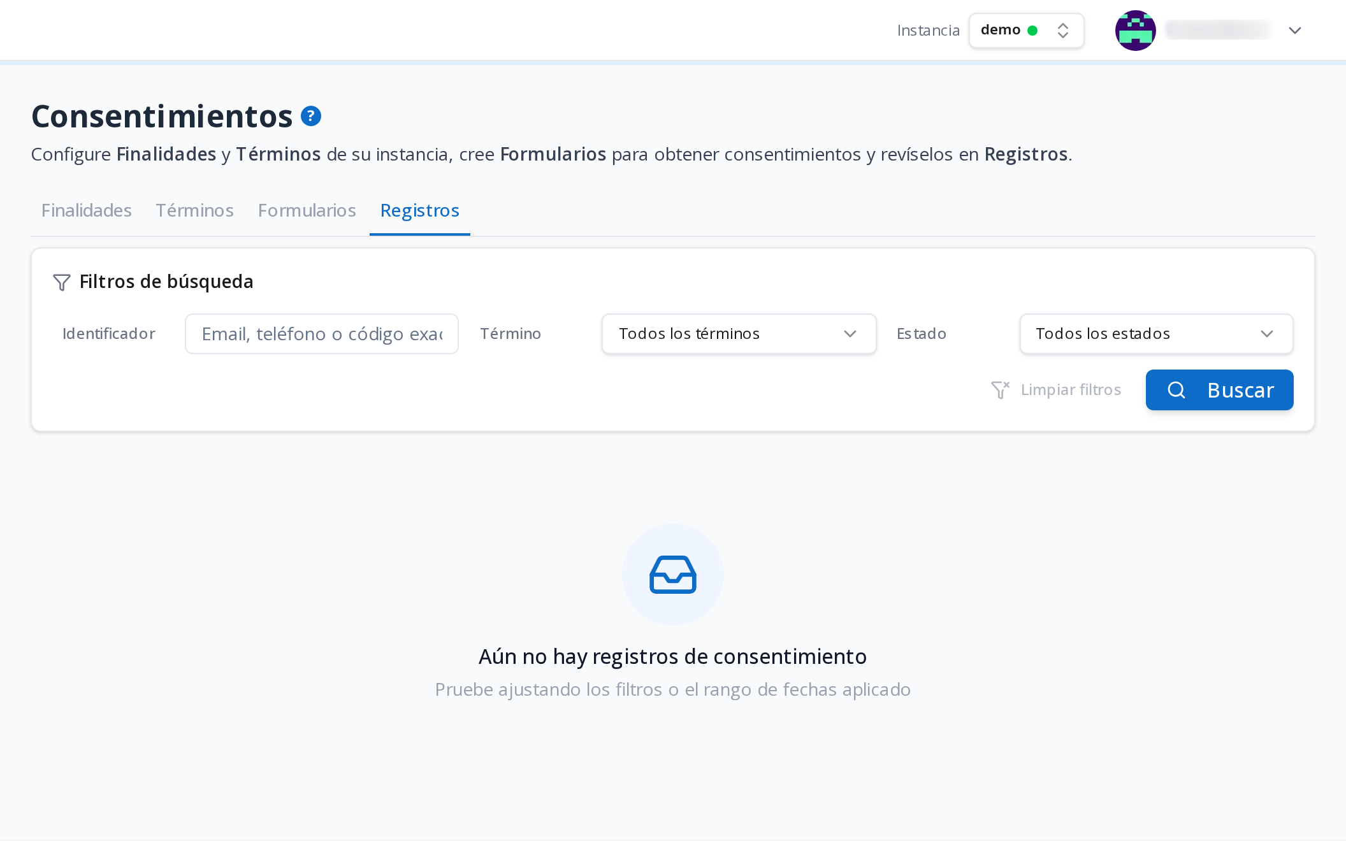Switch to the Términos tab
Image resolution: width=1346 pixels, height=841 pixels.
[x=195, y=210]
